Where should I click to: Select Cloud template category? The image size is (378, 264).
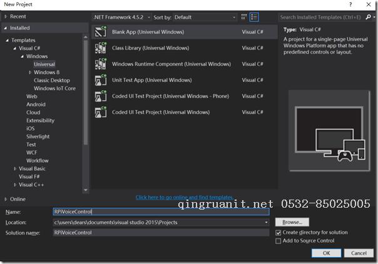pos(33,113)
